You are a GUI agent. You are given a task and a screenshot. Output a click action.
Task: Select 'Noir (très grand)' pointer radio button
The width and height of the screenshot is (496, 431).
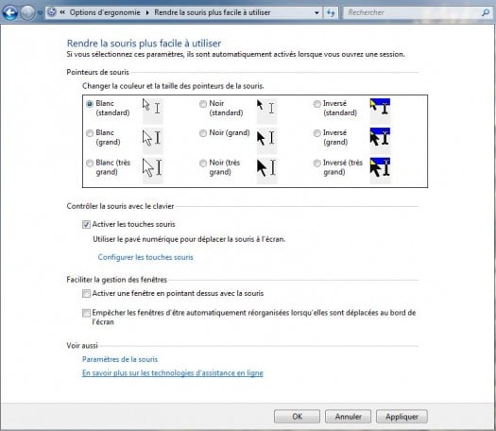[x=203, y=163]
